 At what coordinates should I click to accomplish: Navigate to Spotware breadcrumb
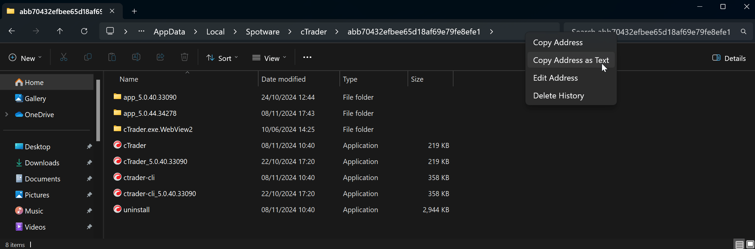pos(263,32)
